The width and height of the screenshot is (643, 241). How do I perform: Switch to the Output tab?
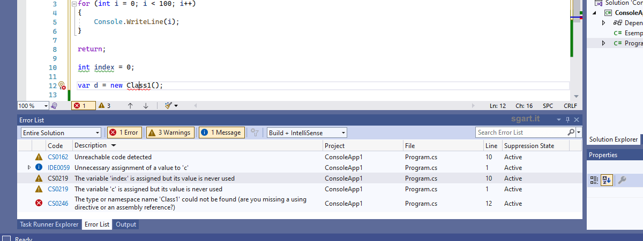click(x=126, y=224)
